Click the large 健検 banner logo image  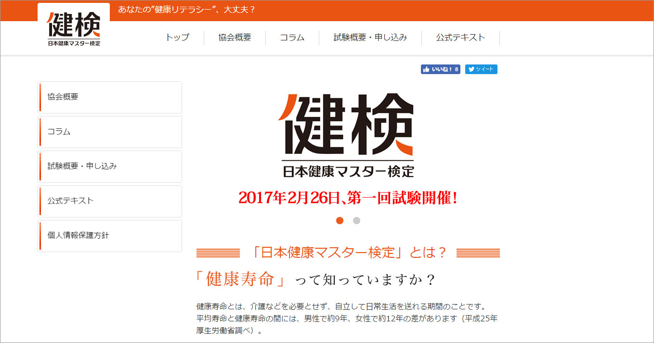[x=347, y=135]
